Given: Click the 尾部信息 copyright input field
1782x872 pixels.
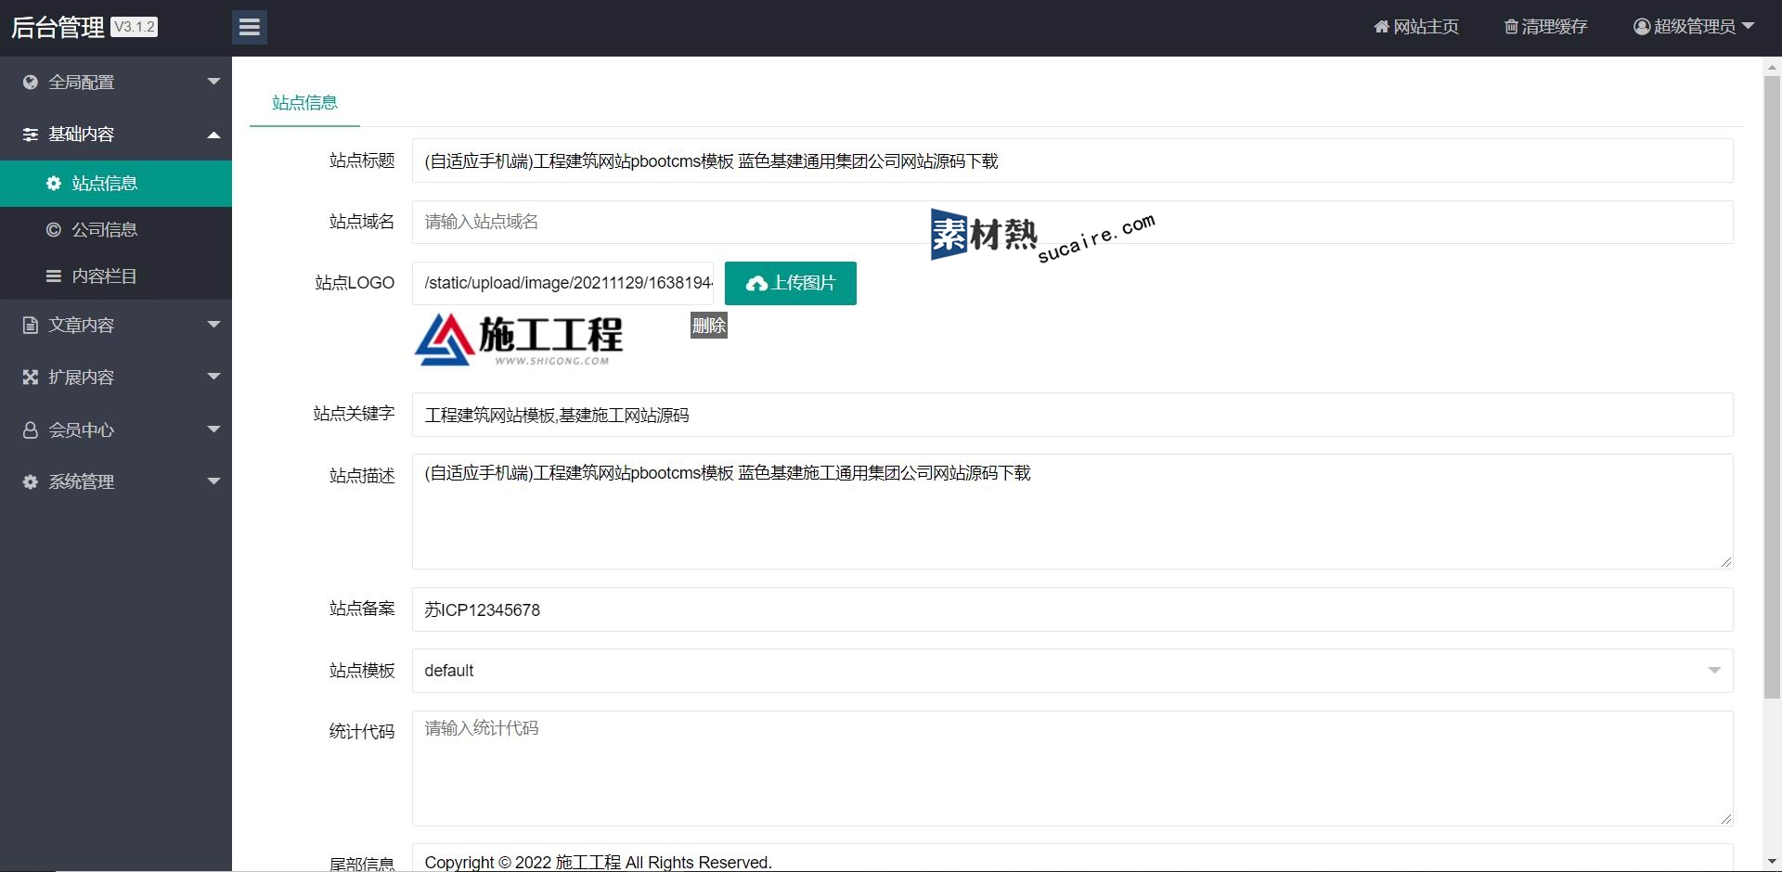Looking at the screenshot, I should 1072,858.
